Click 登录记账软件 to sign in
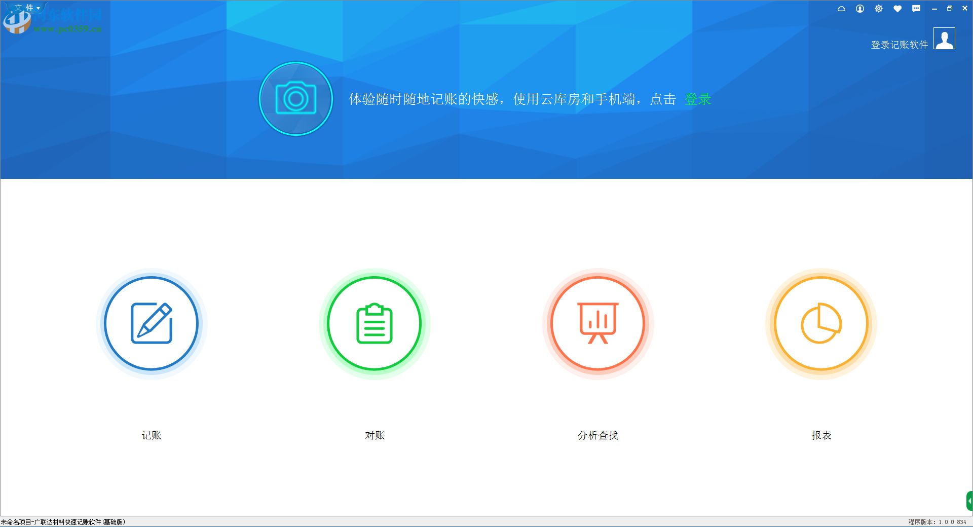Viewport: 973px width, 527px height. click(x=899, y=45)
